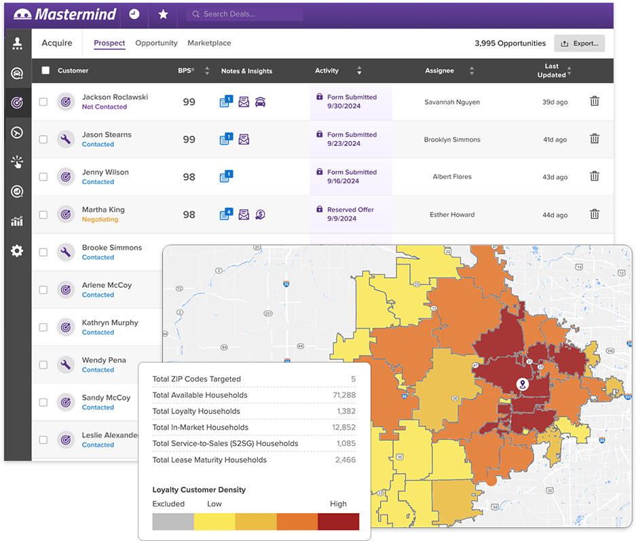Switch to the Marketplace tab
The image size is (636, 541).
coord(209,43)
